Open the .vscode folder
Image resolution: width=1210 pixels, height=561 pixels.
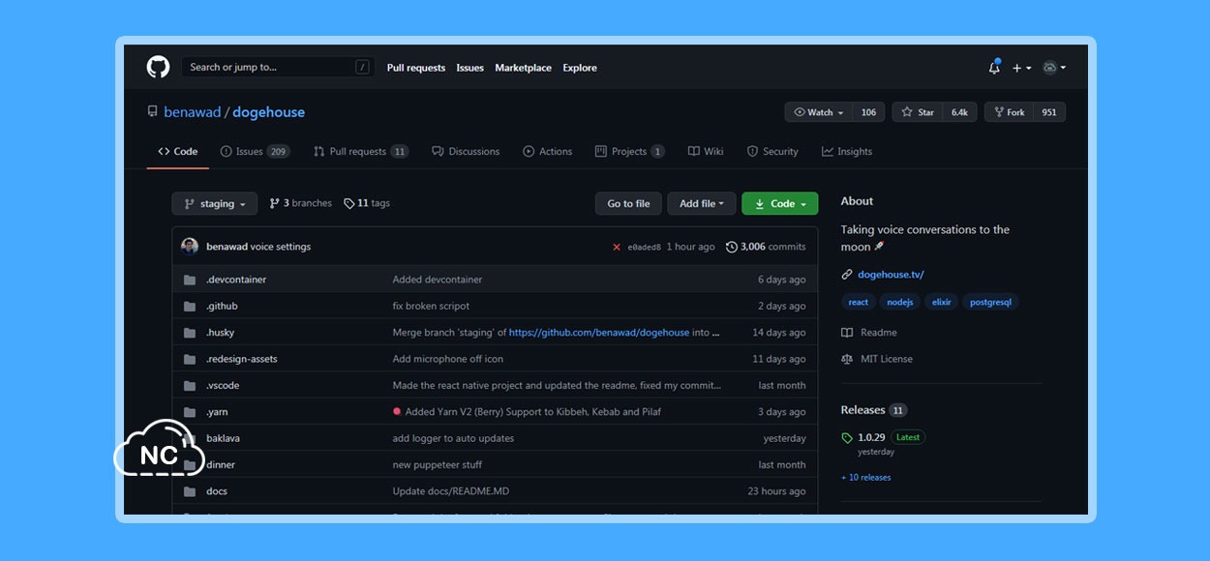coord(223,385)
